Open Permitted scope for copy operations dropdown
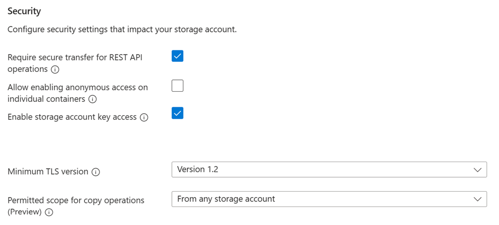 click(x=329, y=199)
